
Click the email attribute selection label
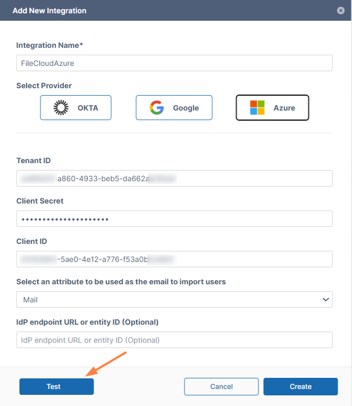(x=121, y=282)
